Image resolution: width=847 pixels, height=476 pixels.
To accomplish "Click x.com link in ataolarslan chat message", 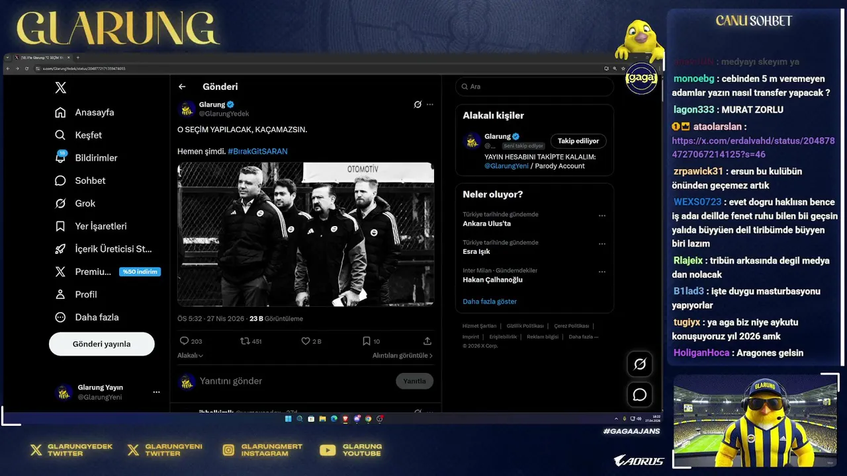I will coord(753,147).
